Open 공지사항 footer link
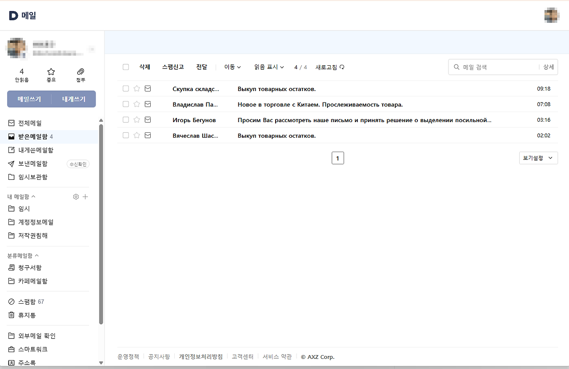Image resolution: width=569 pixels, height=369 pixels. [x=159, y=357]
